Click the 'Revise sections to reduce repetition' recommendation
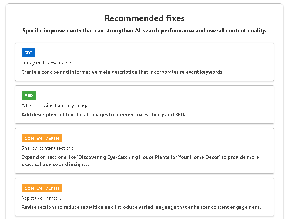289x219 pixels. pos(141,207)
